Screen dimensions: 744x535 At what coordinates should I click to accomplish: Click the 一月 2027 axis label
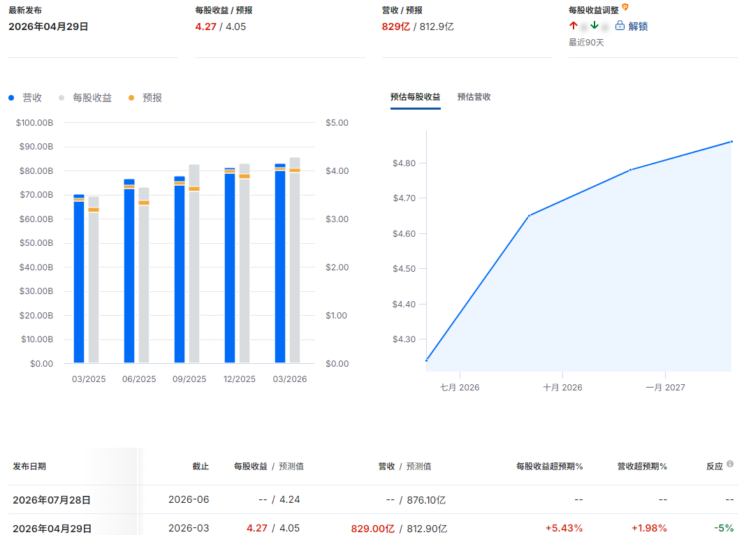665,388
